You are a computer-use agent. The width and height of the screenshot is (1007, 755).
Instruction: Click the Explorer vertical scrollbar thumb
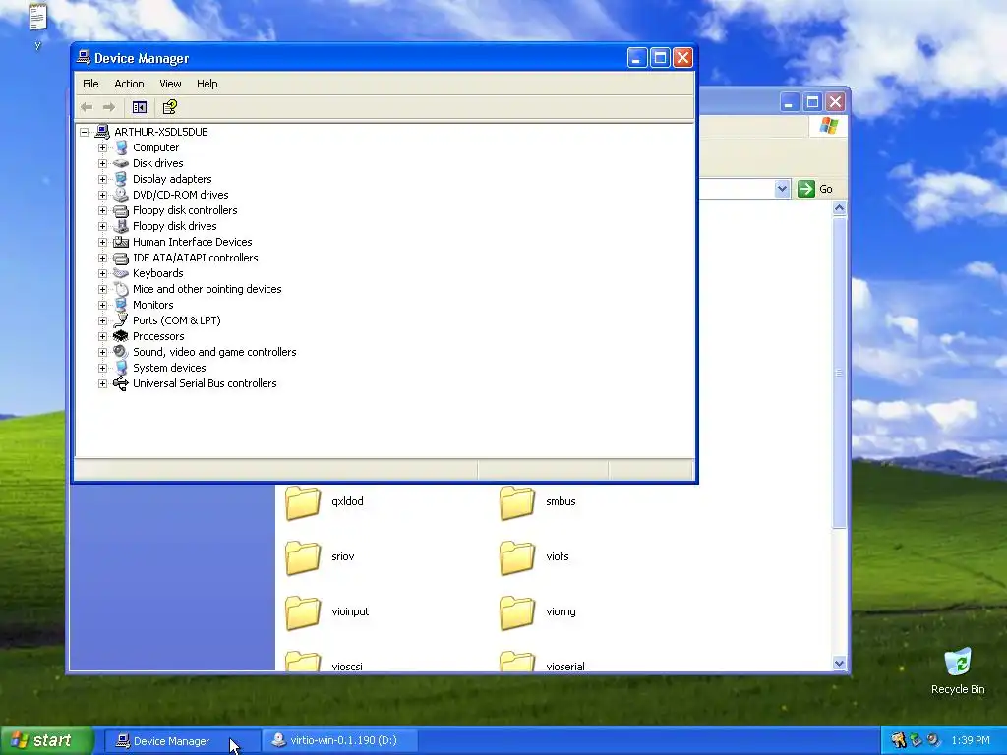839,373
